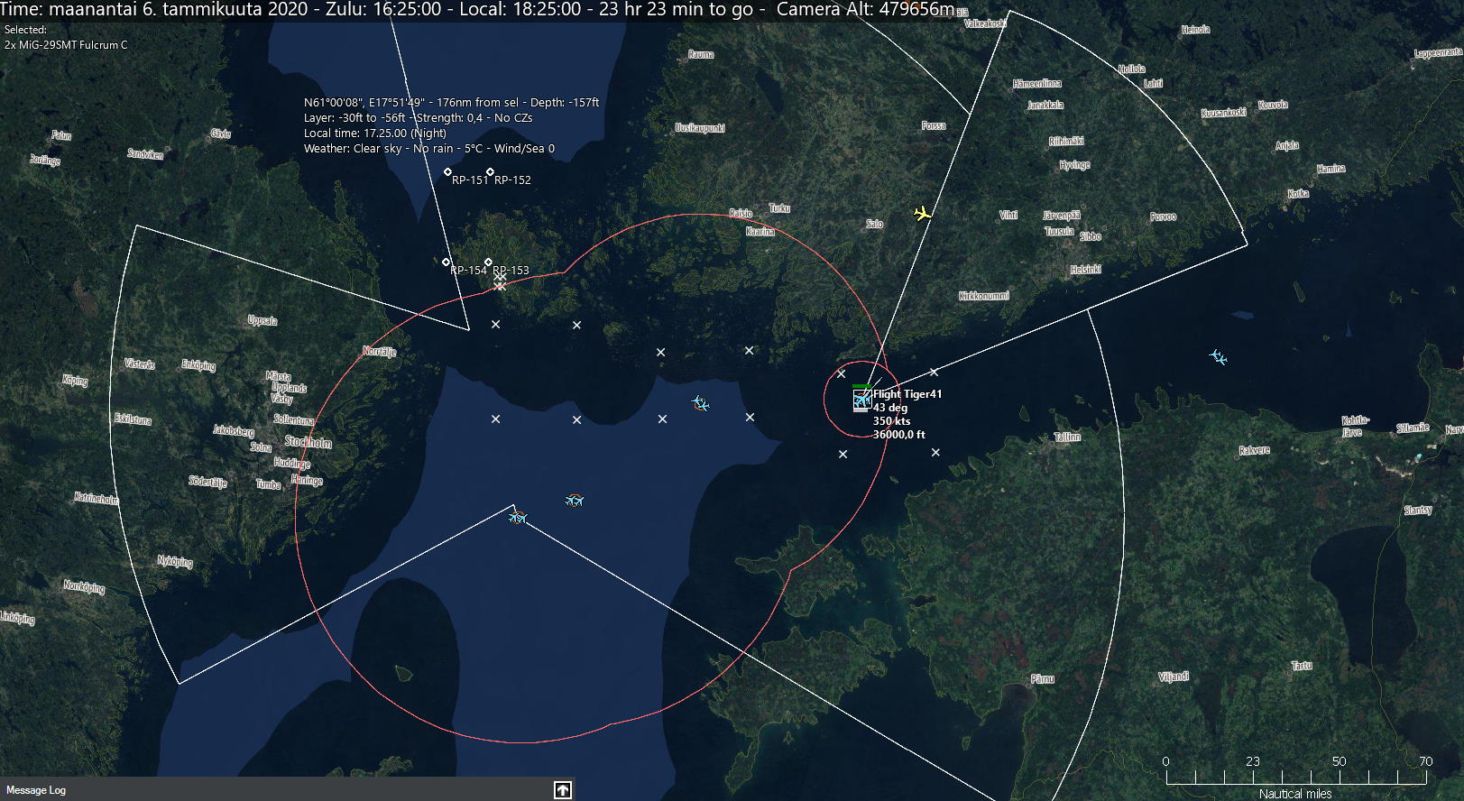The width and height of the screenshot is (1464, 801).
Task: Select the aircraft pair northernmost over the Baltic
Action: pos(700,403)
